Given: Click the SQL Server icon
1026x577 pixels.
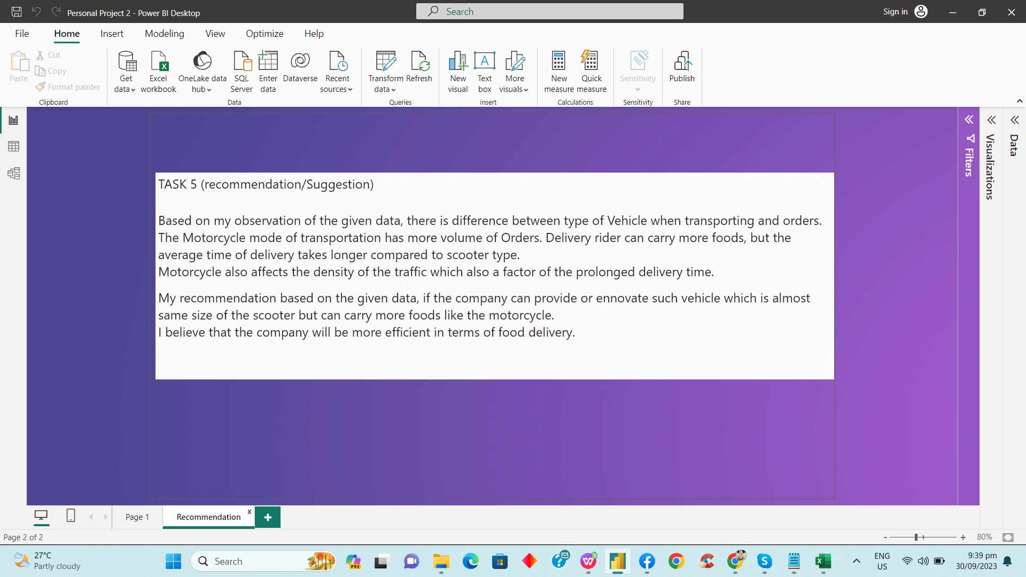Looking at the screenshot, I should click(242, 61).
